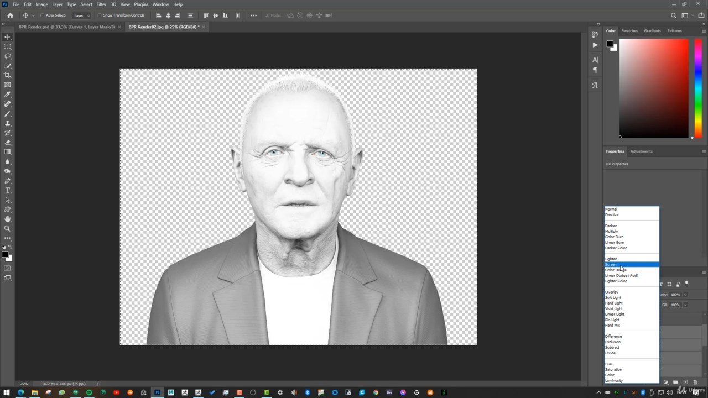The height and width of the screenshot is (398, 708).
Task: Activate the Crop tool
Action: point(7,75)
